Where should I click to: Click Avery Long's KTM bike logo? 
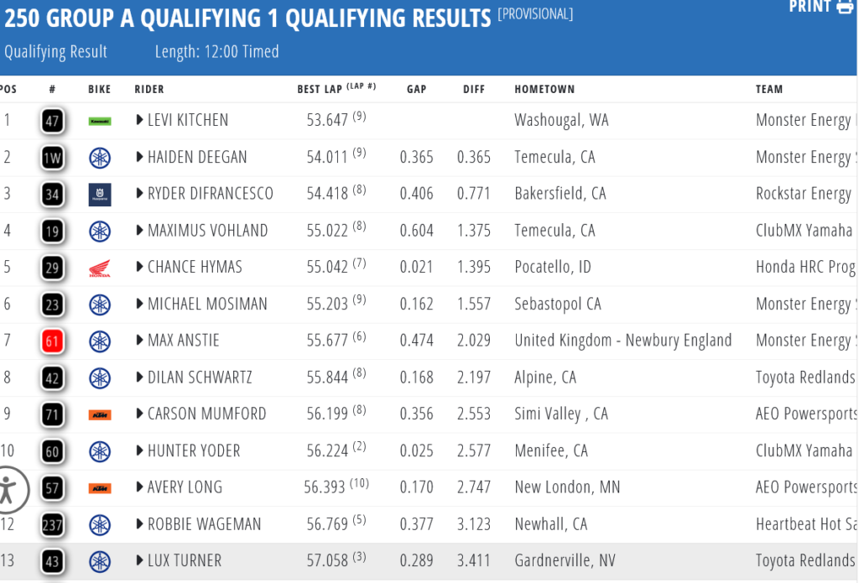pos(100,487)
